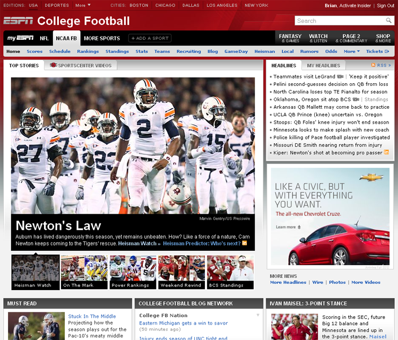The width and height of the screenshot is (398, 340).
Task: Click the video camera icon beside LeGrand headline
Action: click(x=340, y=76)
